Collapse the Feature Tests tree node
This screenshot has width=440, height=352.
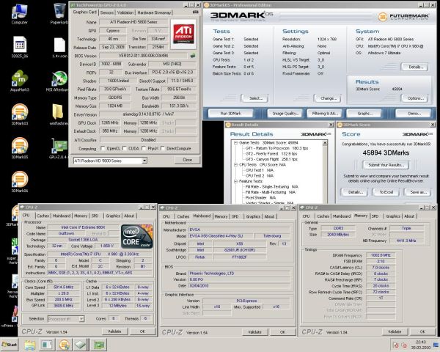pyautogui.click(x=235, y=181)
